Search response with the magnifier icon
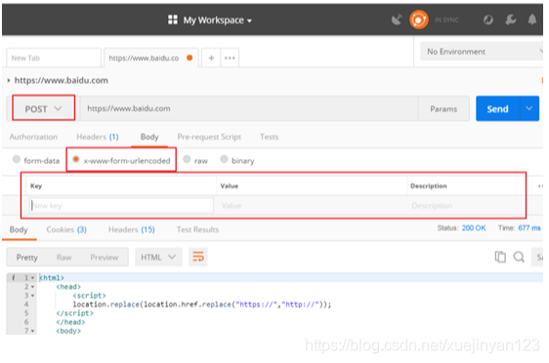The image size is (549, 363). (519, 257)
